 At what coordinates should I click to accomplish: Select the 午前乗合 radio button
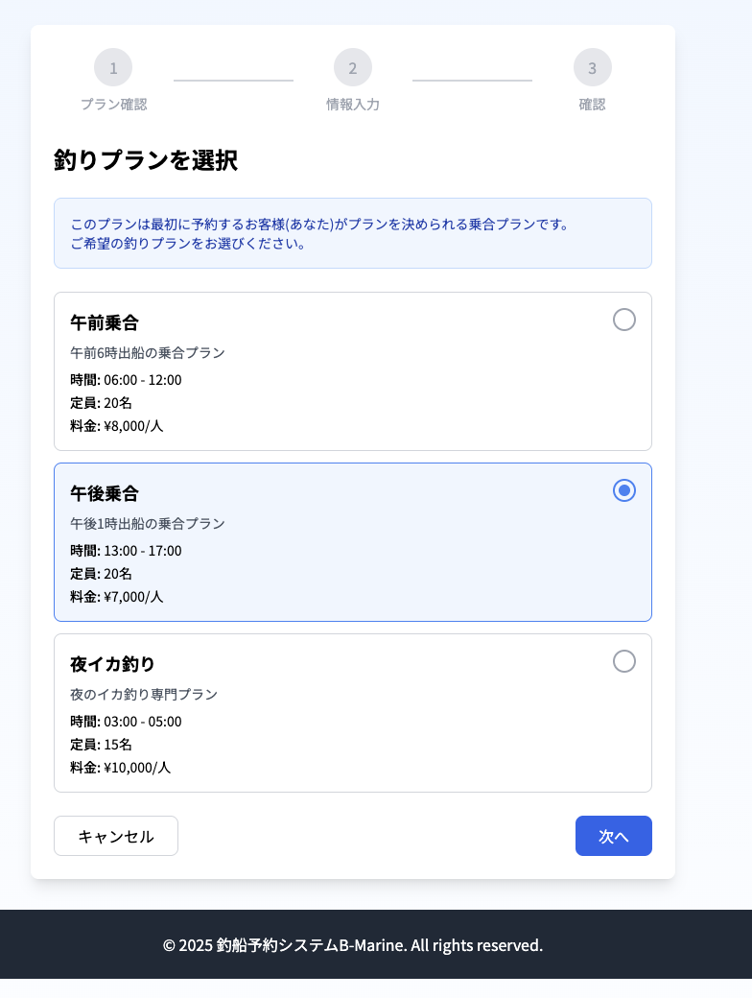(624, 320)
